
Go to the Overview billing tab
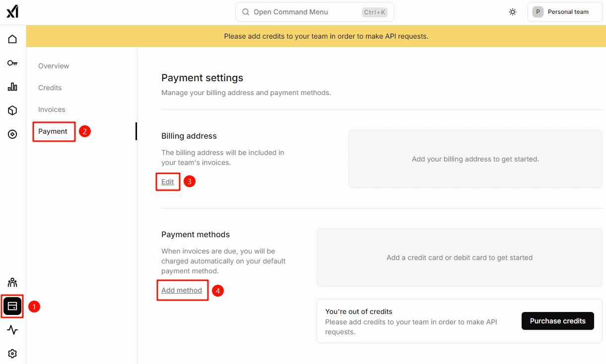coord(54,66)
